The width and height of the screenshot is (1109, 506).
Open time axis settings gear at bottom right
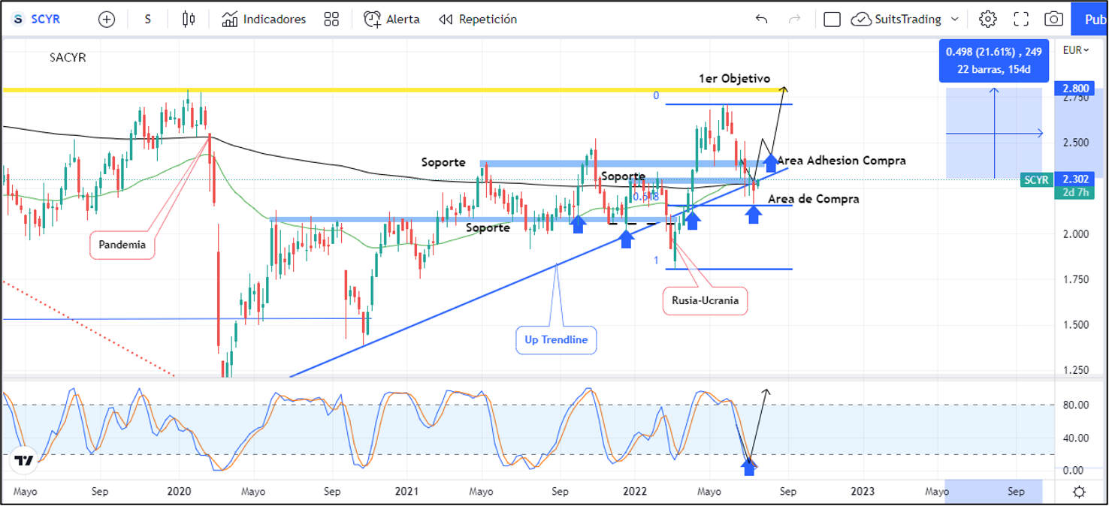coord(1079,492)
